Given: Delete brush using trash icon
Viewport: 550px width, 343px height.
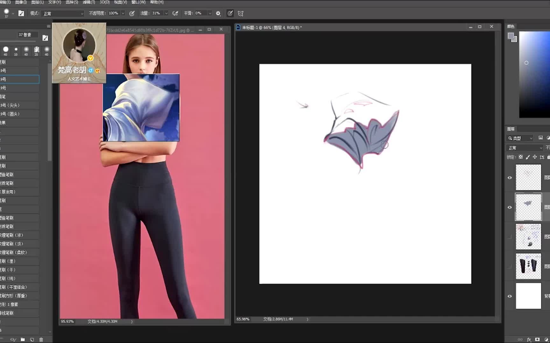Looking at the screenshot, I should click(41, 340).
